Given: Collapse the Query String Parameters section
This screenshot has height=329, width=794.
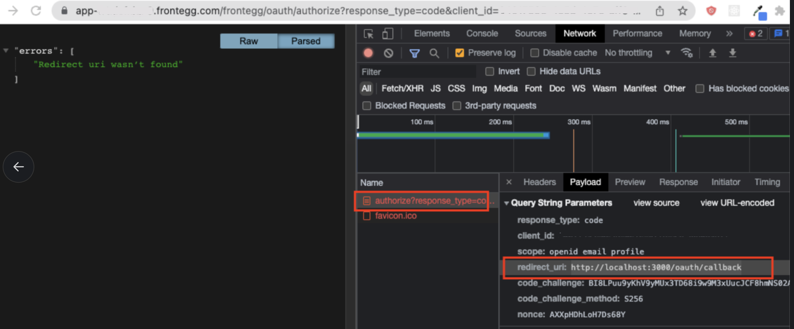Looking at the screenshot, I should [507, 203].
